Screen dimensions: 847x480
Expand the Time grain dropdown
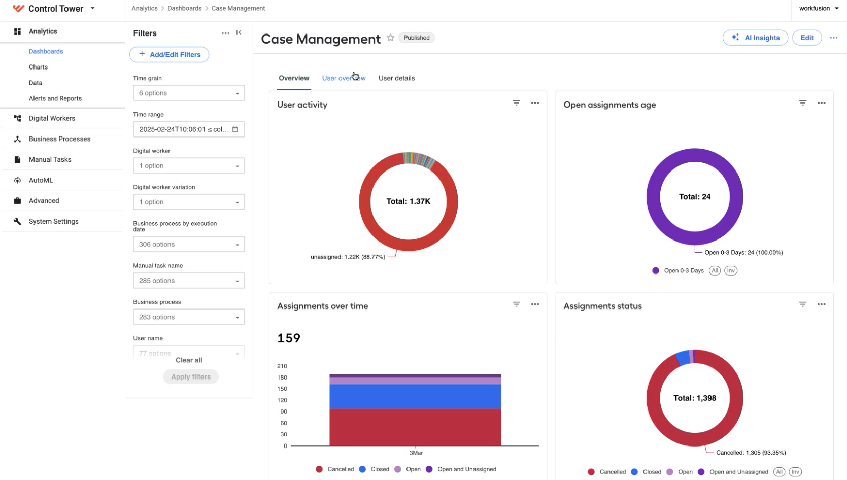coord(189,93)
